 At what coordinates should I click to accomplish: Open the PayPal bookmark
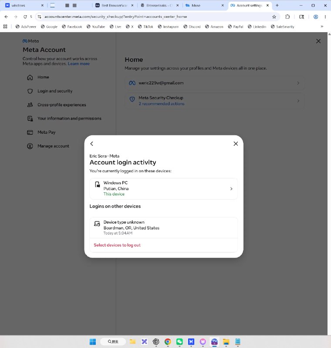click(236, 27)
